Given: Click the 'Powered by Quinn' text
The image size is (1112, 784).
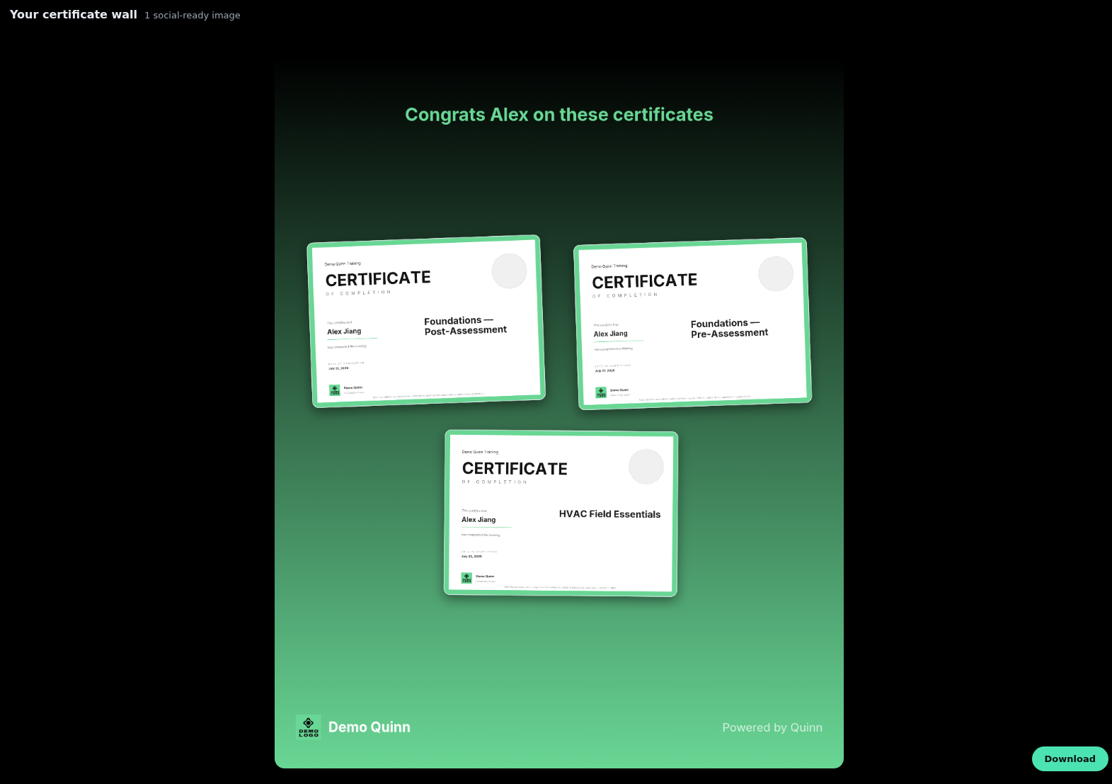Looking at the screenshot, I should (x=772, y=727).
